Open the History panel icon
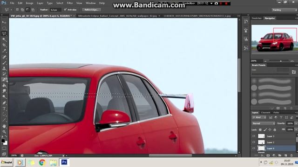 tap(246, 22)
